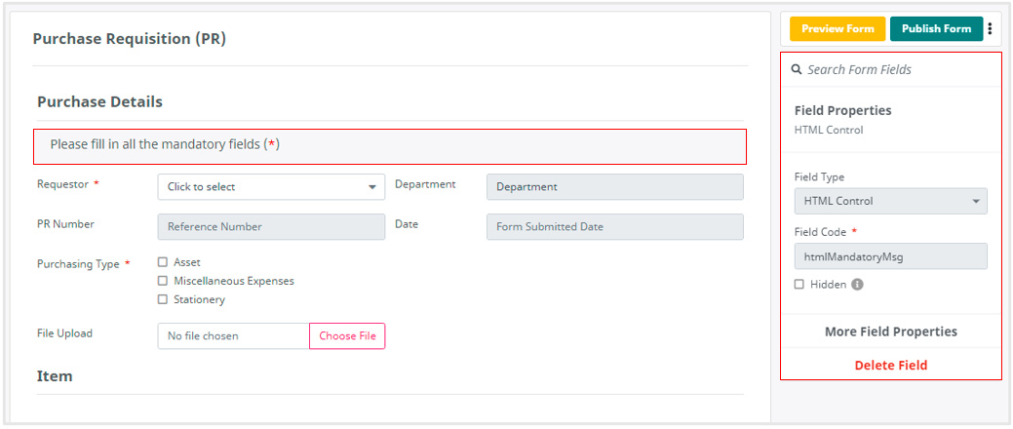Click the Publish Form button

(x=936, y=29)
